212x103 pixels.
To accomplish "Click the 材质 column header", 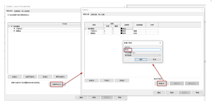I will [x=152, y=25].
